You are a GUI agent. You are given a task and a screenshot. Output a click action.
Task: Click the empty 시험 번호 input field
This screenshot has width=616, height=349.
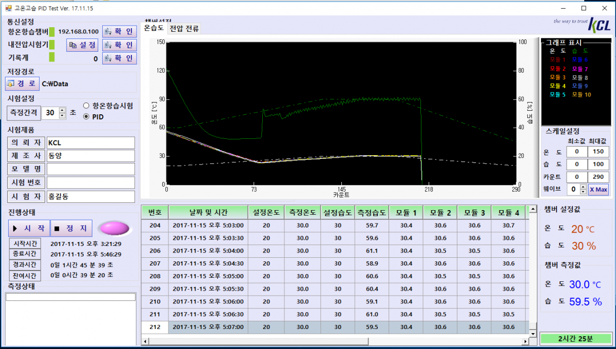point(90,183)
